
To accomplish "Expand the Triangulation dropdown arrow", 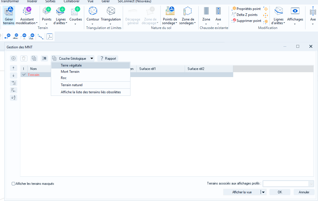I will (110, 24).
